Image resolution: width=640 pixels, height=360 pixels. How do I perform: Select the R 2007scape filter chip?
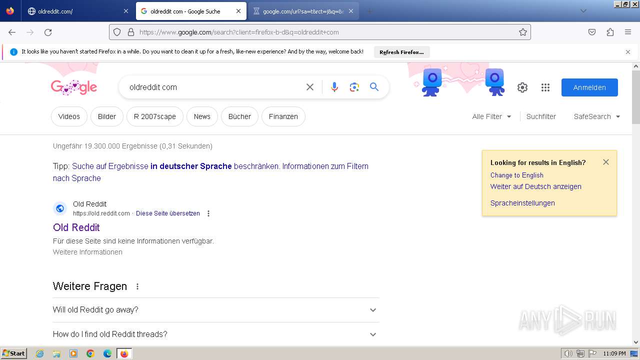155,116
